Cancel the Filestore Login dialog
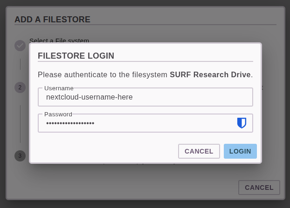 pos(199,151)
